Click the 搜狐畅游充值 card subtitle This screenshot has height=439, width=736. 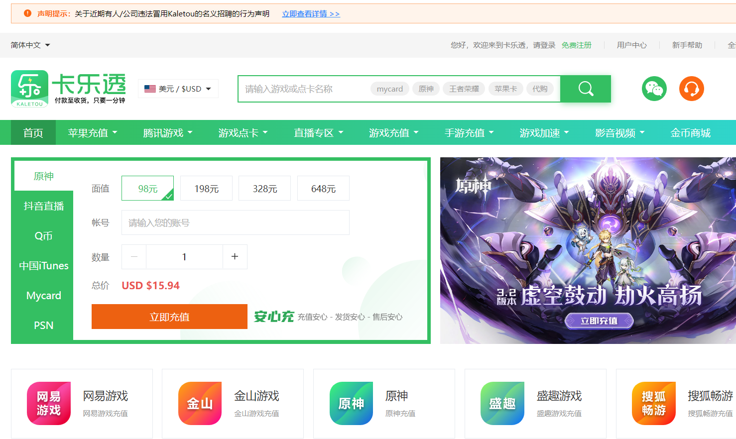pyautogui.click(x=710, y=414)
